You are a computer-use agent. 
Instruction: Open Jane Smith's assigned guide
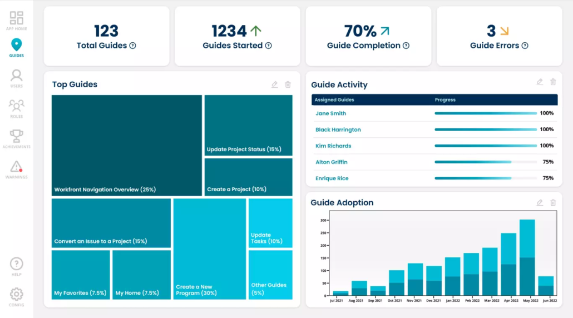[x=330, y=113]
